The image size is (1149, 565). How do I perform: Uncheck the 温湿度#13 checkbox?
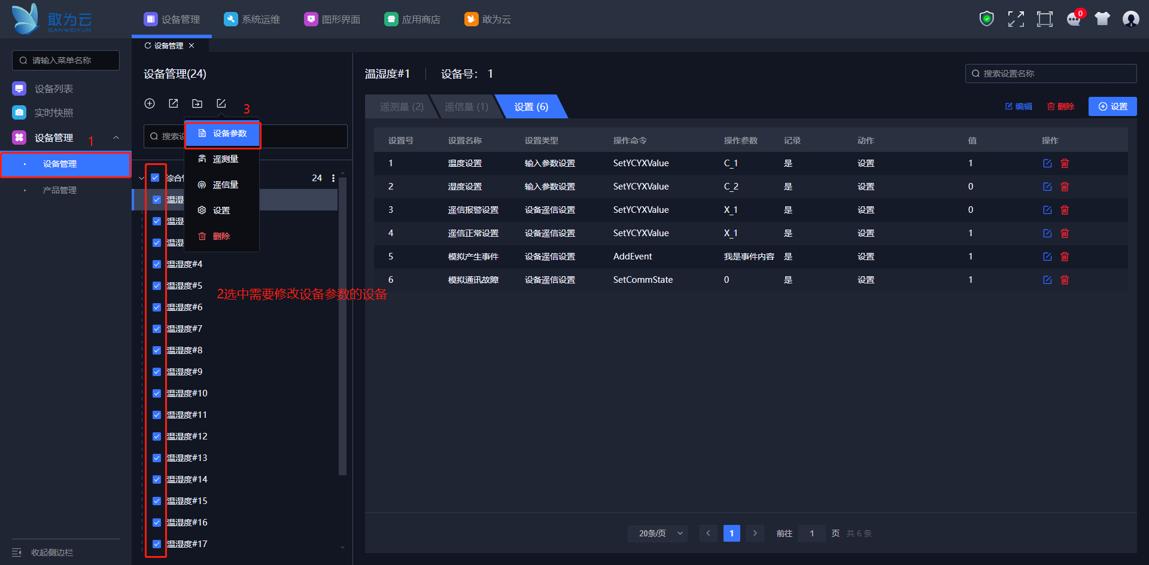pos(157,458)
